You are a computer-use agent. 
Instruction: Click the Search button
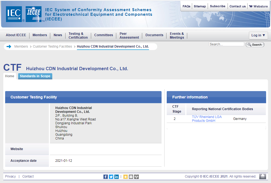click(255, 45)
